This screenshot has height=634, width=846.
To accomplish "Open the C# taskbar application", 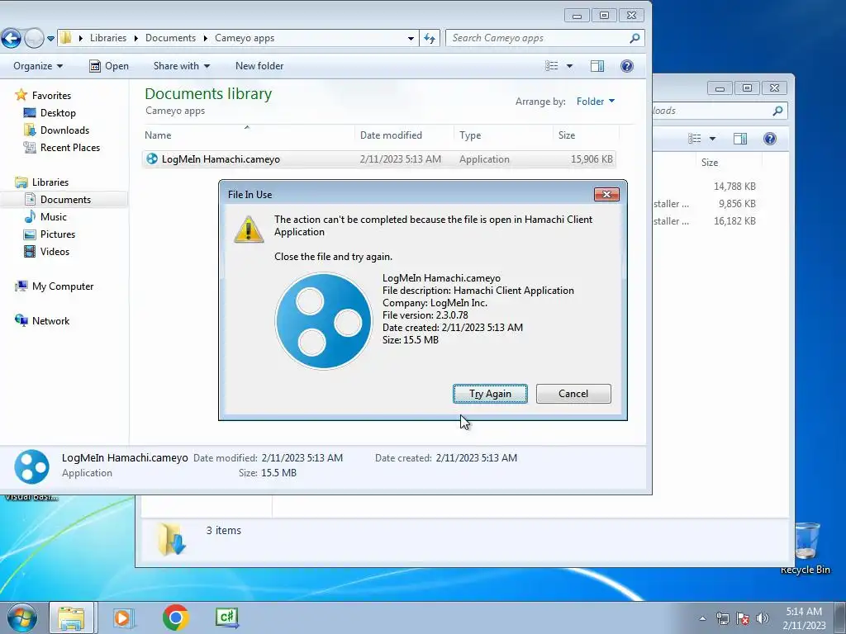I will pos(226,617).
